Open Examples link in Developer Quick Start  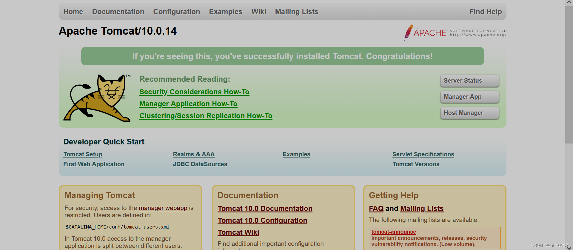296,154
